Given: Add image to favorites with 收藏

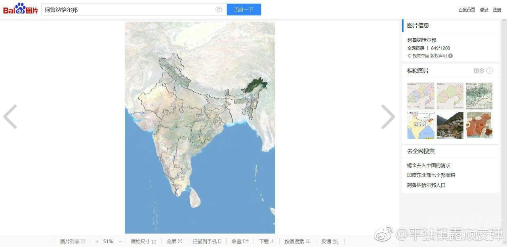Looking at the screenshot, I should [240, 241].
